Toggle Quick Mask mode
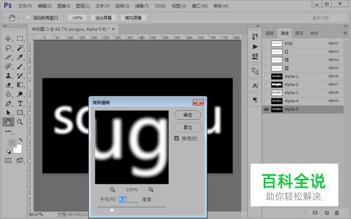Screen dimensions: 351x219 [x=8, y=160]
